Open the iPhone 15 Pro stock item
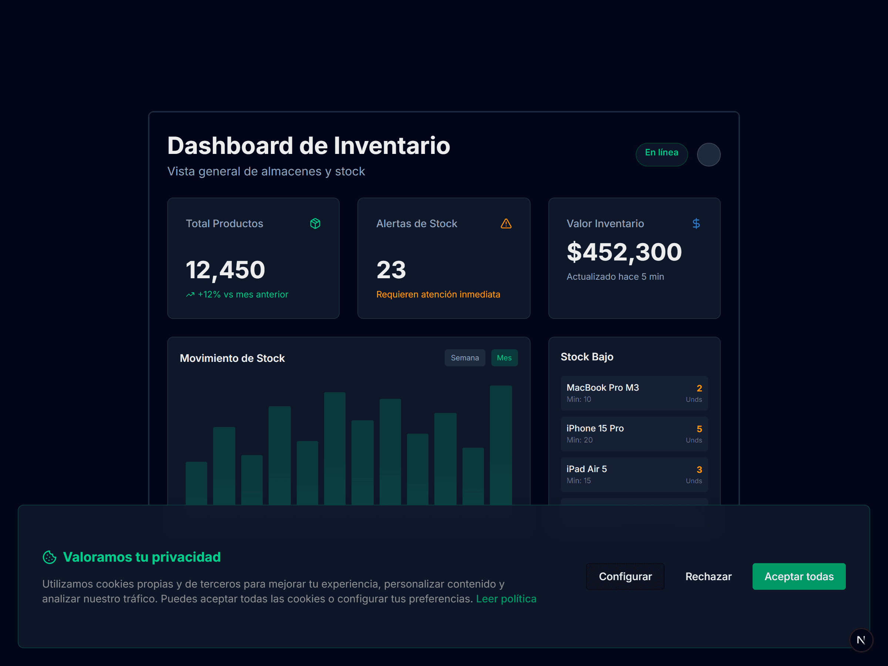 click(634, 434)
